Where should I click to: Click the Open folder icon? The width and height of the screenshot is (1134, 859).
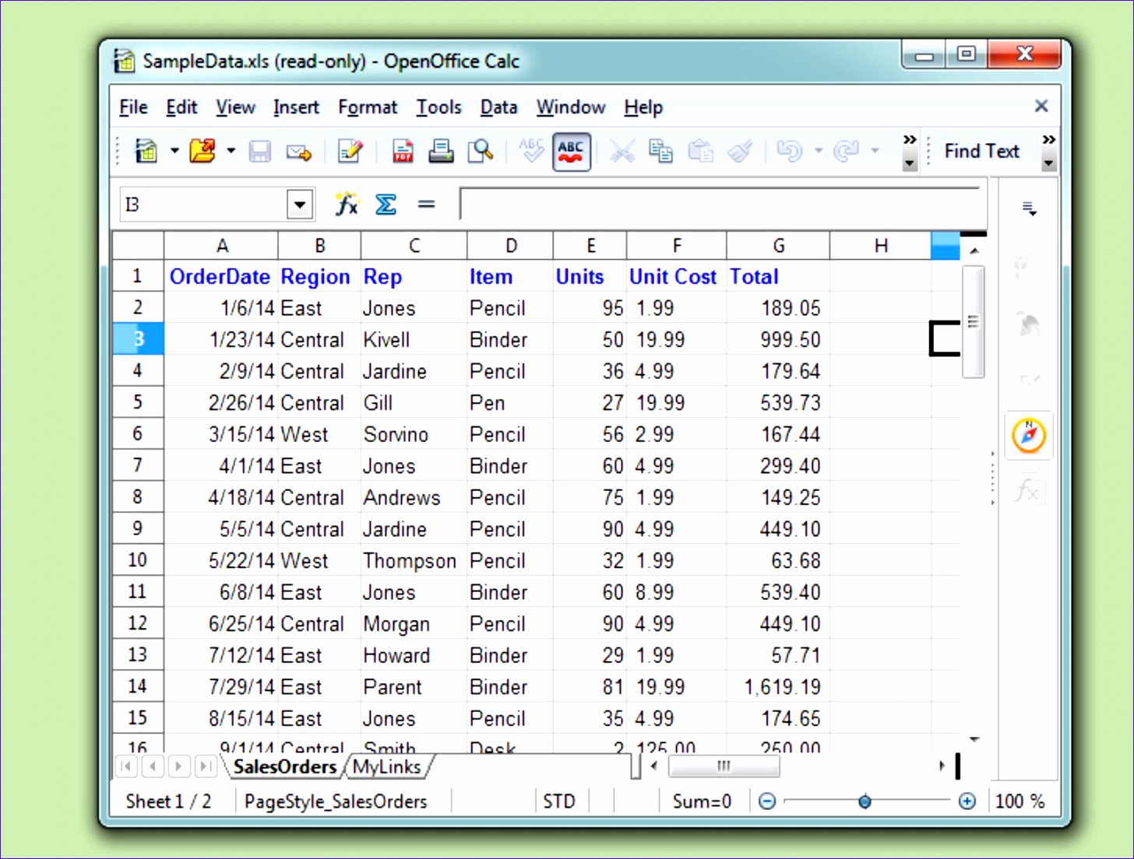pyautogui.click(x=202, y=151)
